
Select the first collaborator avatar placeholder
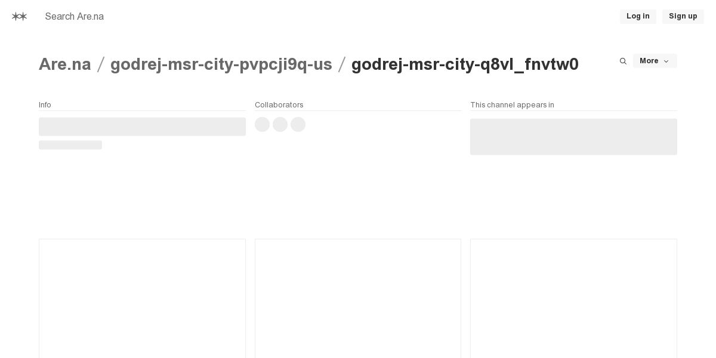(x=263, y=124)
